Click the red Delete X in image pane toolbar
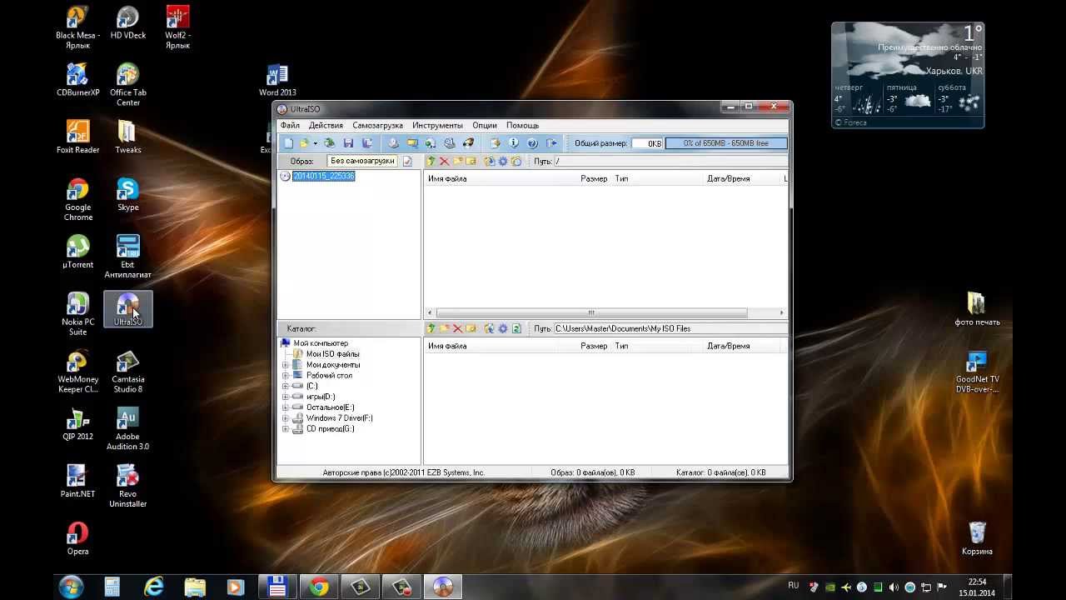The width and height of the screenshot is (1066, 600). pos(445,161)
